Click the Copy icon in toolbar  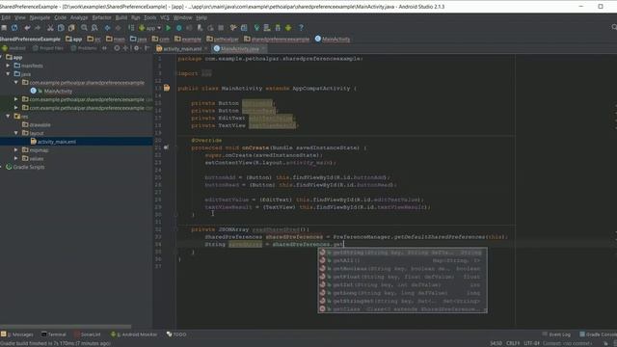click(x=61, y=28)
